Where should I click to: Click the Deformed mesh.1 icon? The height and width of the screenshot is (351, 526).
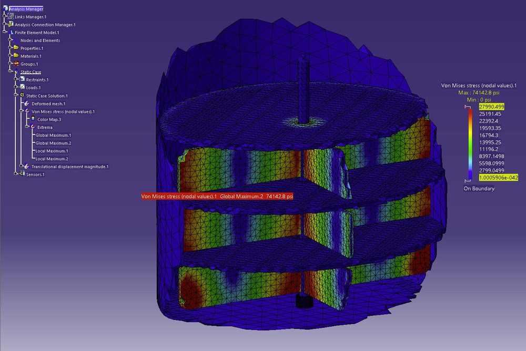(26, 102)
